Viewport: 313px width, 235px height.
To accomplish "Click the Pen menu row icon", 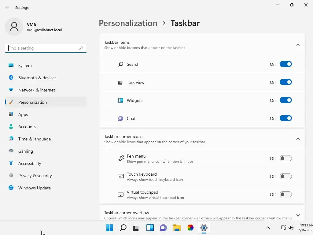I will tap(120, 158).
